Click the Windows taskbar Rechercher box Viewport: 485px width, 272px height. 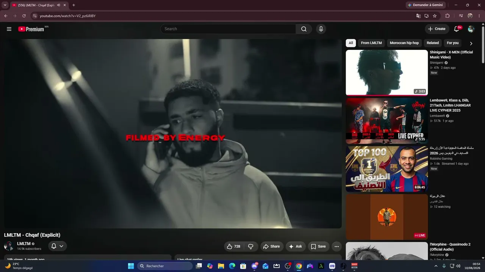click(x=165, y=266)
